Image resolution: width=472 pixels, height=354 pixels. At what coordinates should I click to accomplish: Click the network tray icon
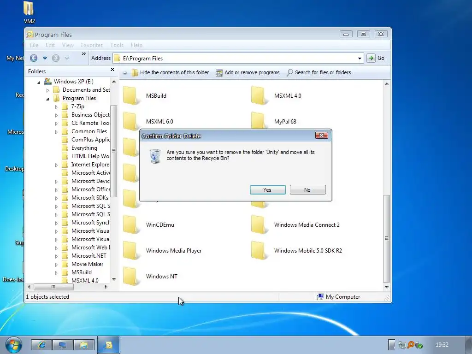coord(402,345)
